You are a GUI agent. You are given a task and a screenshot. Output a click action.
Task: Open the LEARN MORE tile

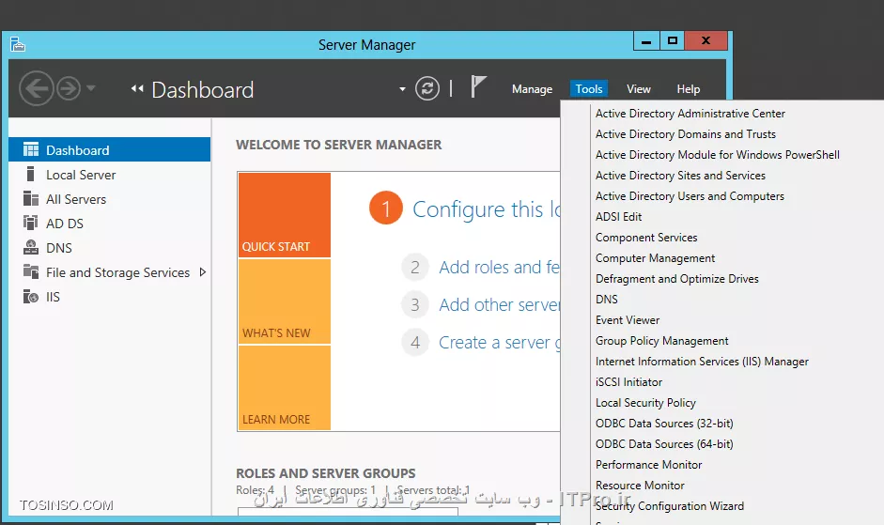pyautogui.click(x=284, y=387)
